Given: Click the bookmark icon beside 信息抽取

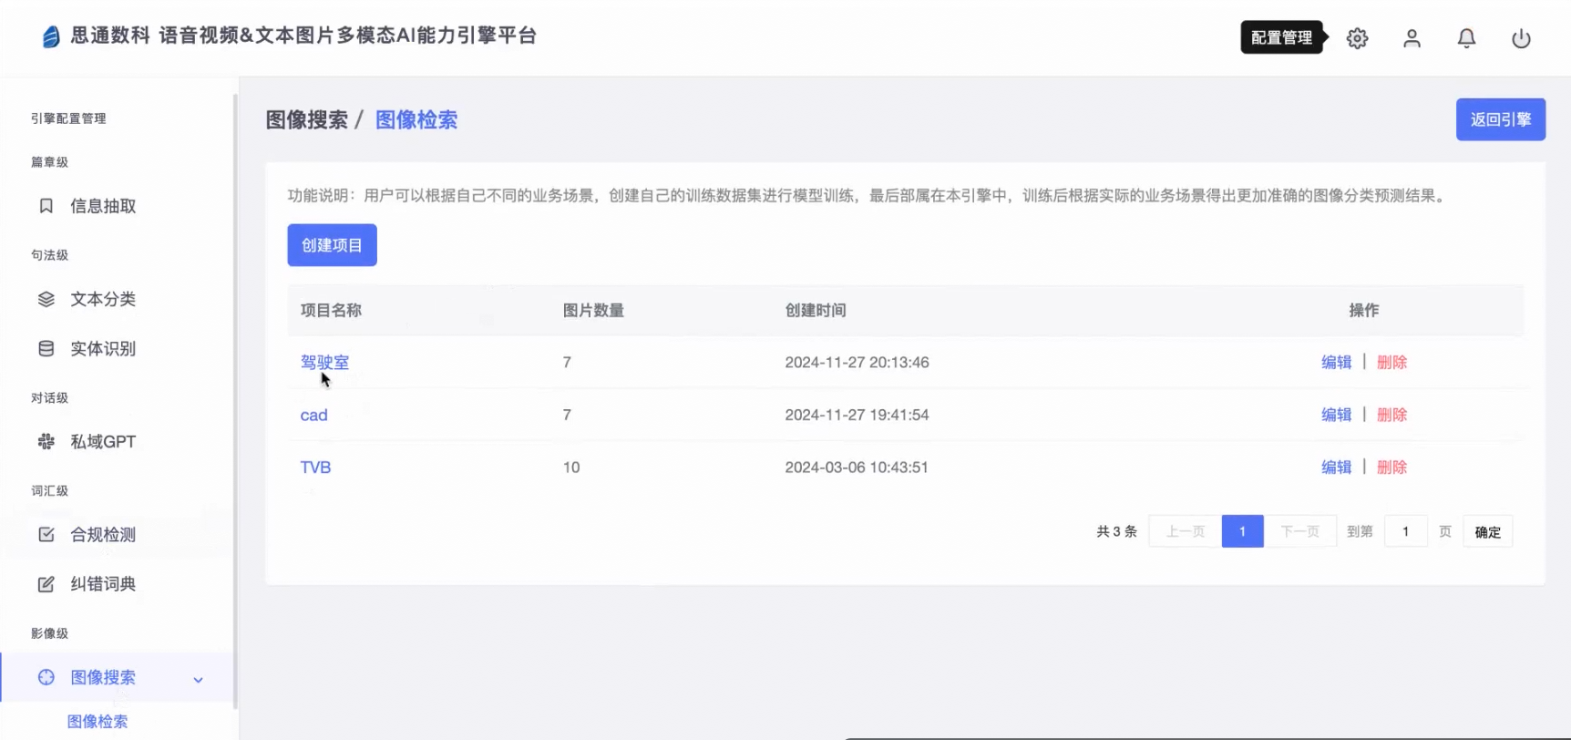Looking at the screenshot, I should tap(46, 206).
